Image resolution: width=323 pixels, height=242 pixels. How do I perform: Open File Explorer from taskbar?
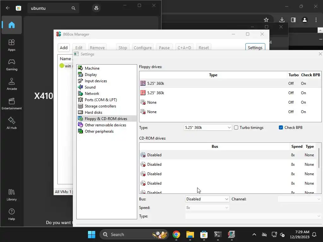[190, 234]
